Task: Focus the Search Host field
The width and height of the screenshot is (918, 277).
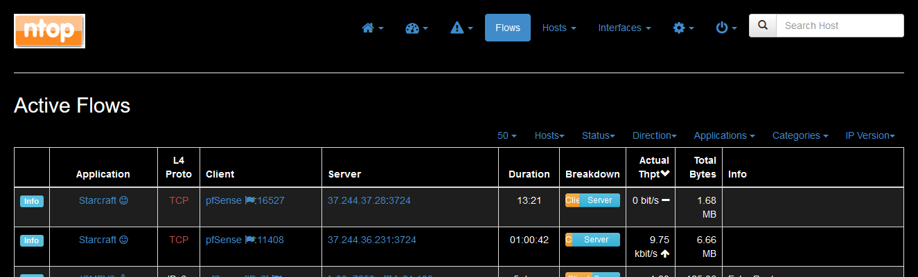Action: (840, 26)
